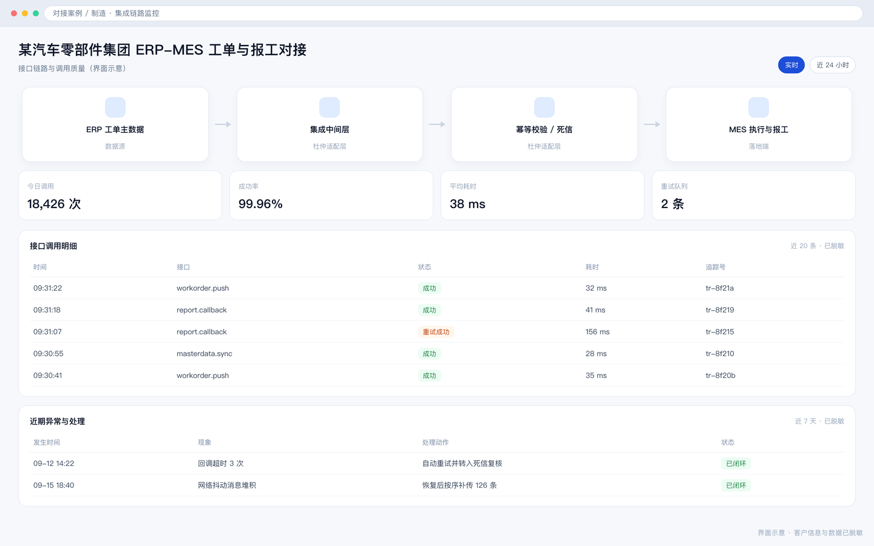Click 已闭环 badge for 09-12 14:22
Image resolution: width=874 pixels, height=546 pixels.
click(x=736, y=463)
